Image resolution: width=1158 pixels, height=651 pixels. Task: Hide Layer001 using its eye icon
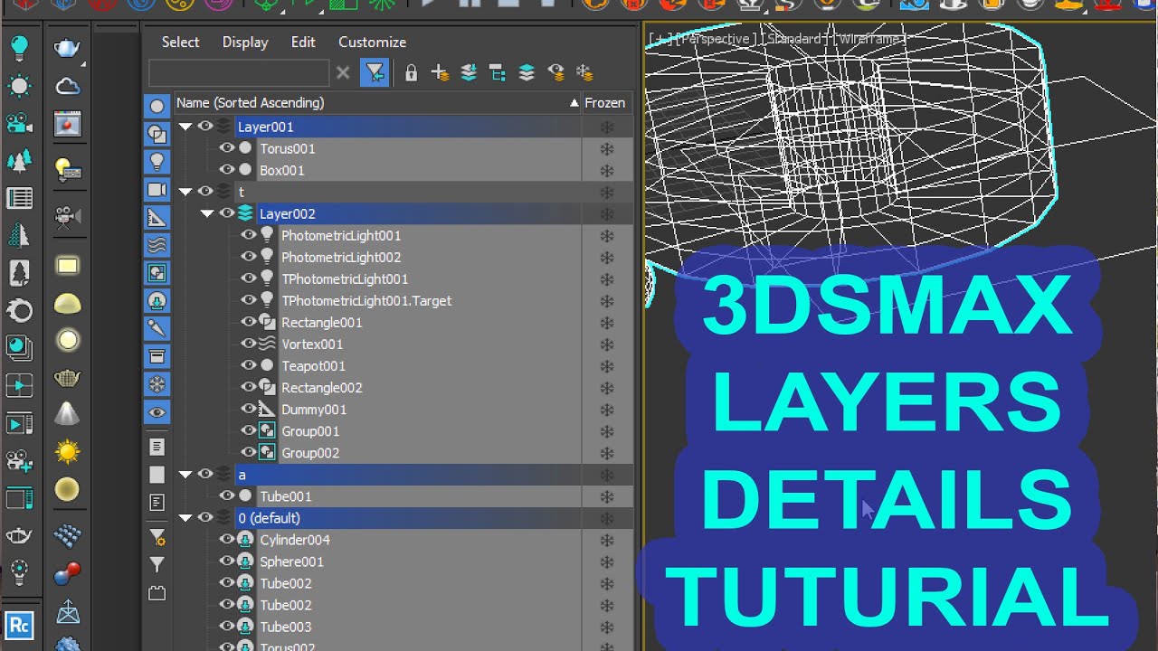[205, 127]
